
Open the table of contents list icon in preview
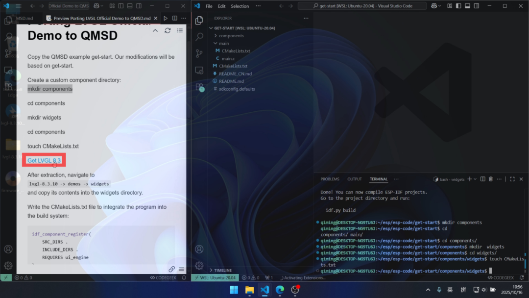click(180, 30)
